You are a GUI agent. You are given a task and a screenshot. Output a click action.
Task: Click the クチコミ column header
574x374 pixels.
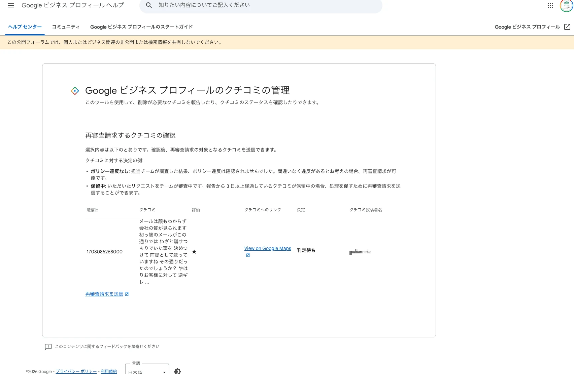pyautogui.click(x=147, y=210)
